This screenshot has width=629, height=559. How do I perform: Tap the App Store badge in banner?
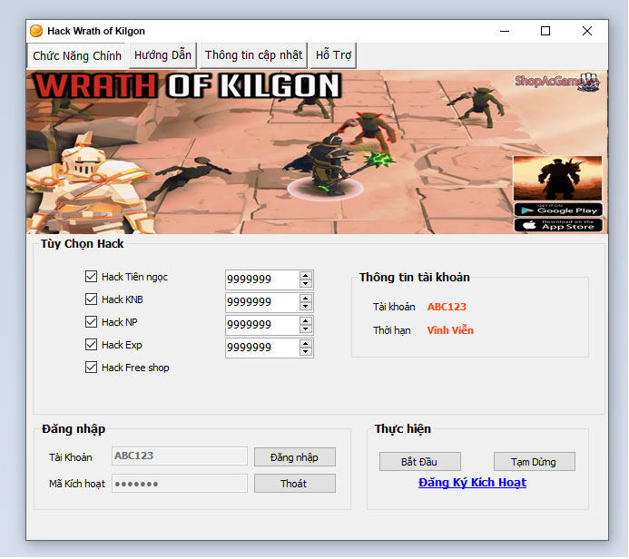[x=558, y=225]
